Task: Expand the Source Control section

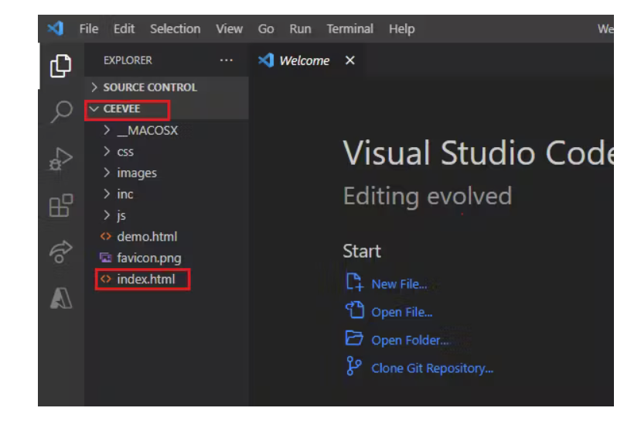Action: pos(149,87)
